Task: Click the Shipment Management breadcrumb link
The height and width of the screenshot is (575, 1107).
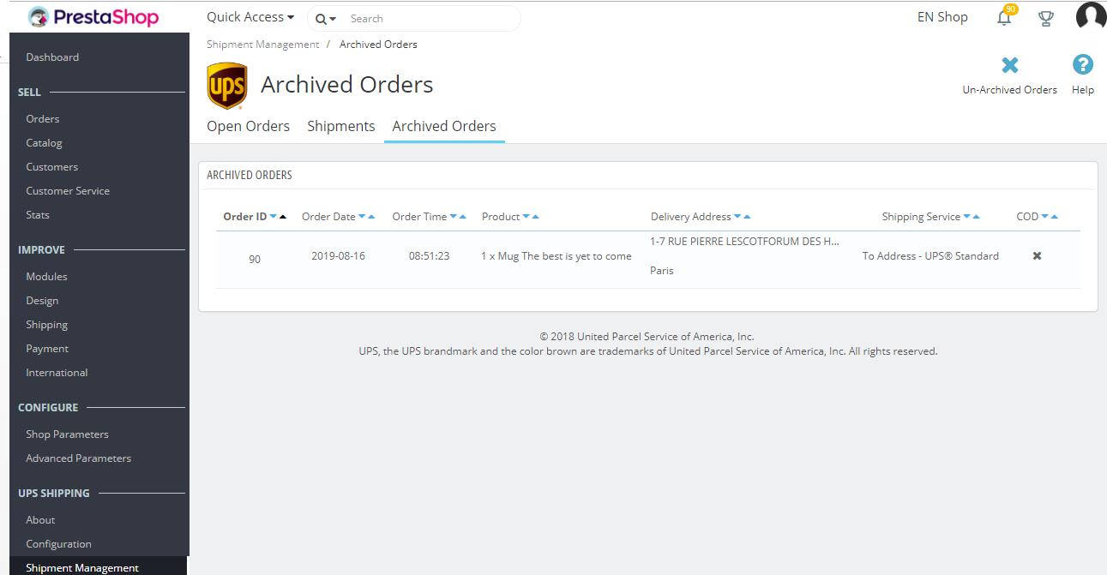Action: [x=262, y=45]
